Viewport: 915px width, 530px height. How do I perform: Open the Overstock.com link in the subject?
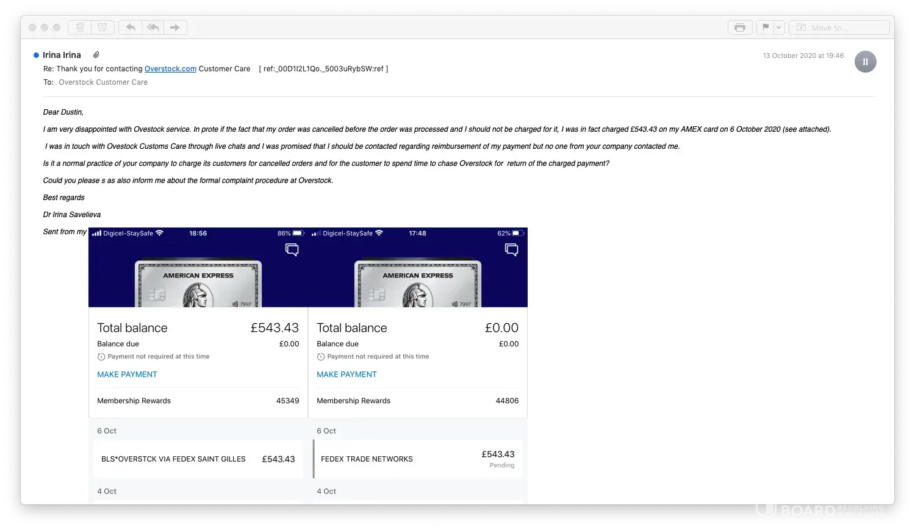(x=170, y=69)
